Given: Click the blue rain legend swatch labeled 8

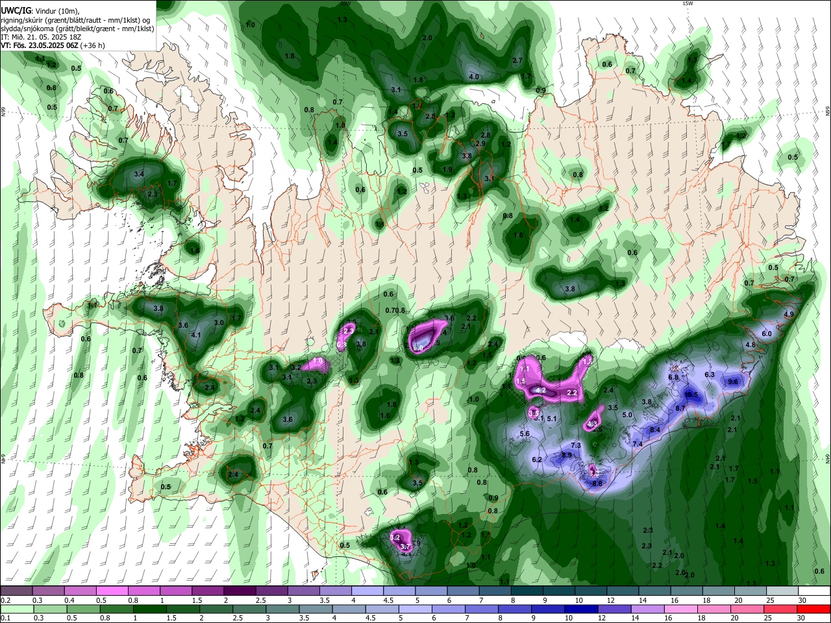Looking at the screenshot, I should [x=515, y=609].
